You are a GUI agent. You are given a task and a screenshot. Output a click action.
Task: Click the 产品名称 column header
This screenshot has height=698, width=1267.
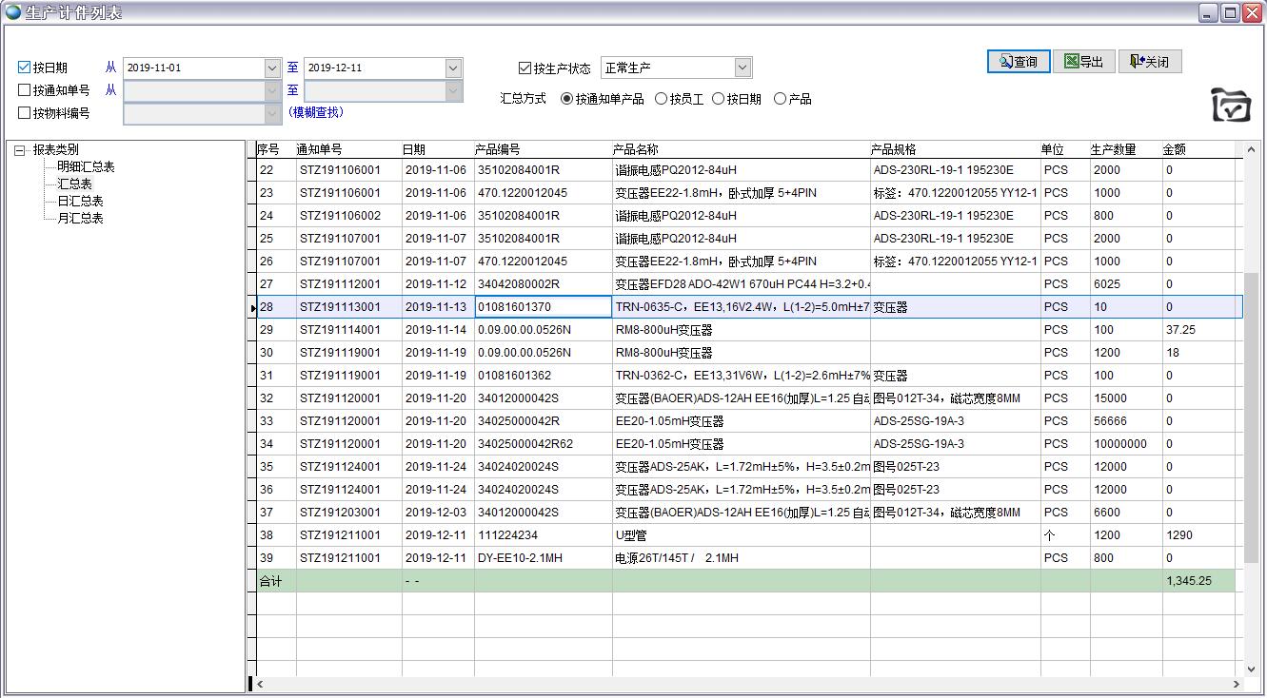pos(635,149)
